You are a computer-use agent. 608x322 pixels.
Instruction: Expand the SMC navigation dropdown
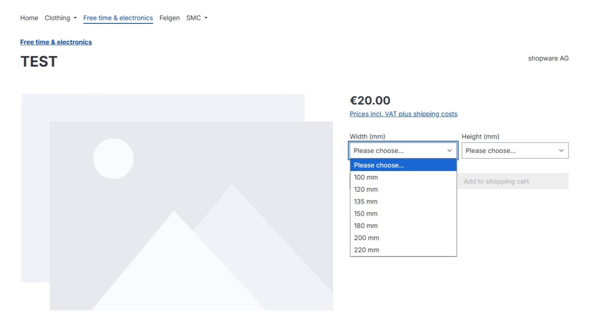(197, 18)
